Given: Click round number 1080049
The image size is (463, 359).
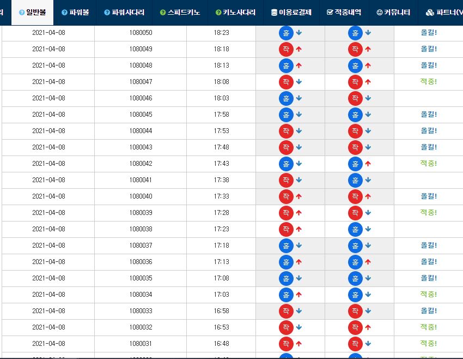Looking at the screenshot, I should tap(141, 49).
